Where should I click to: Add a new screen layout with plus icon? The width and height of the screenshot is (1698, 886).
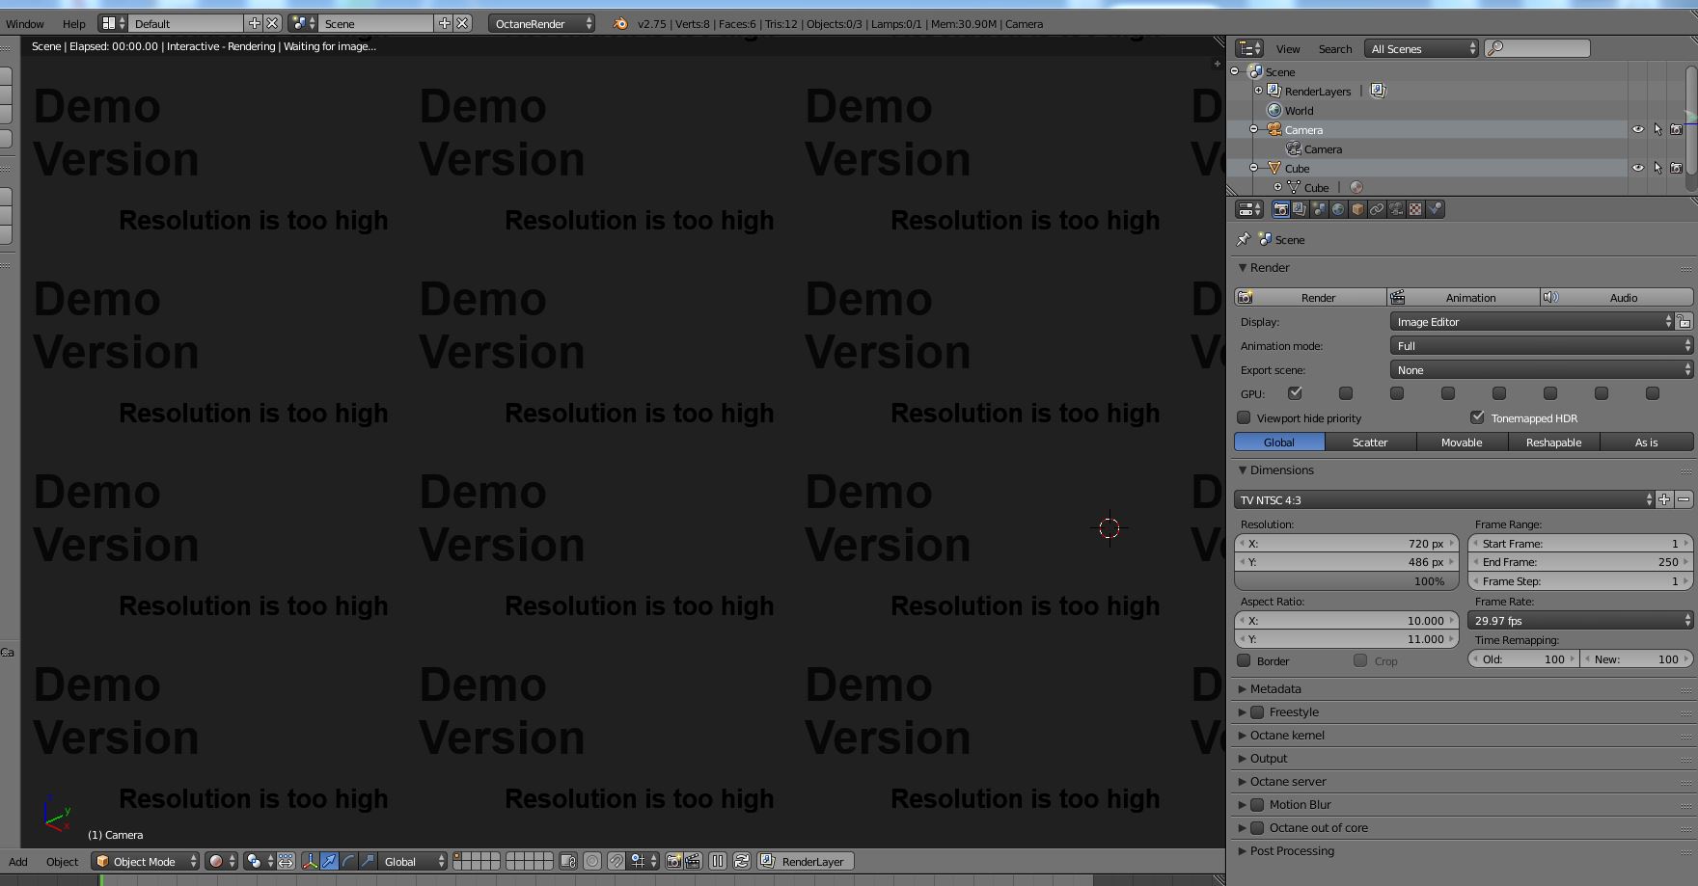coord(254,23)
